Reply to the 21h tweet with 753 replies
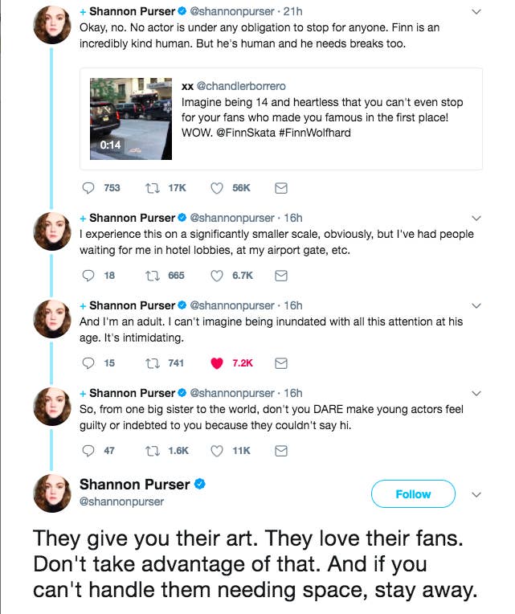Screen dimensions: 515x614 pyautogui.click(x=88, y=188)
